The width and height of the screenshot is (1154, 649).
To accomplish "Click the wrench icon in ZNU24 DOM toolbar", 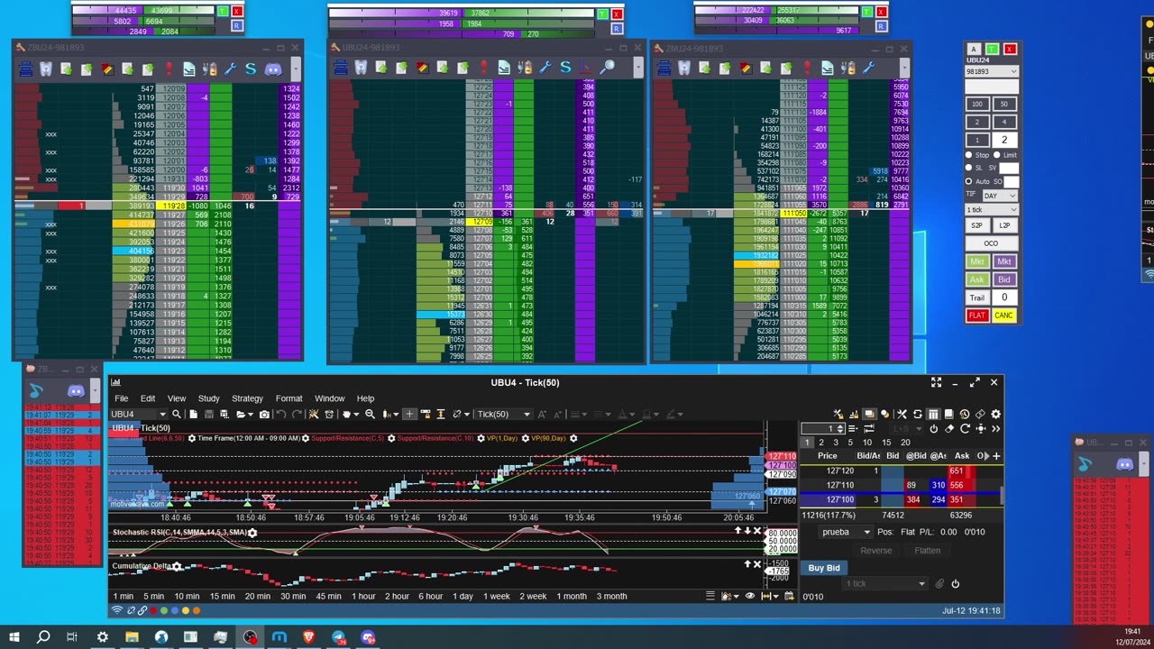I will pyautogui.click(x=869, y=68).
